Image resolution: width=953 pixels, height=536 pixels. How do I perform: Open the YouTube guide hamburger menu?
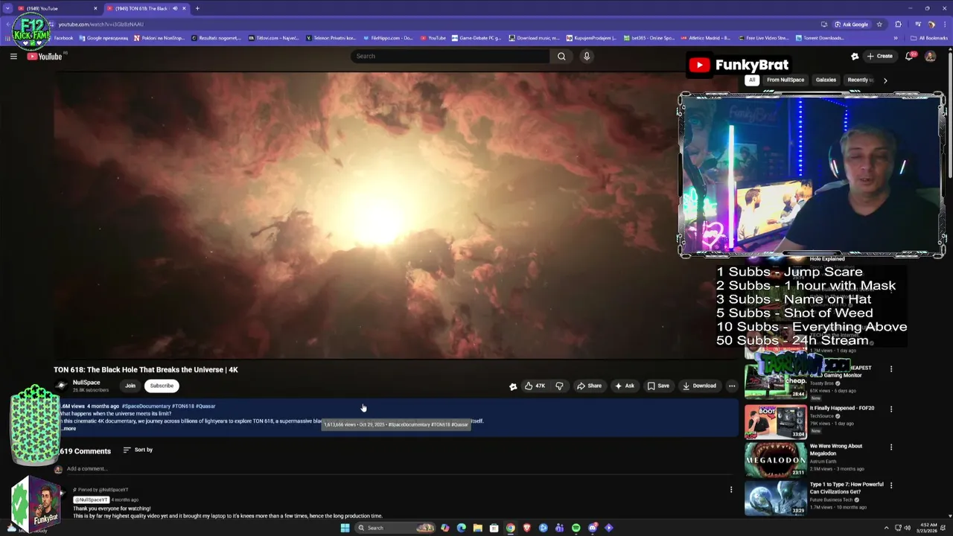pyautogui.click(x=13, y=56)
